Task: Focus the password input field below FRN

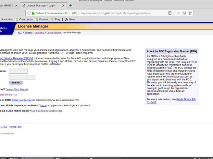Action: 22,77
